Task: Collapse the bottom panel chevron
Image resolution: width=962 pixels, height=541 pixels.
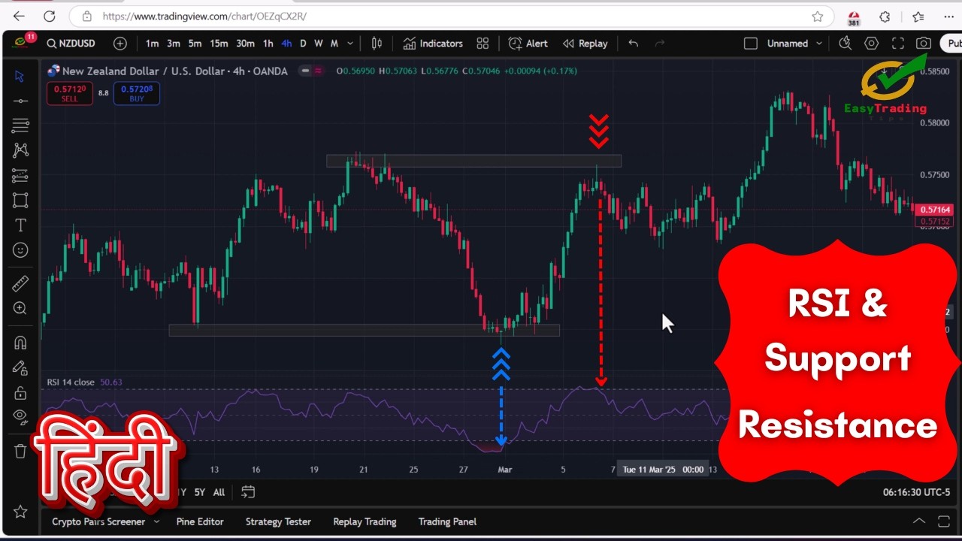Action: pyautogui.click(x=919, y=521)
